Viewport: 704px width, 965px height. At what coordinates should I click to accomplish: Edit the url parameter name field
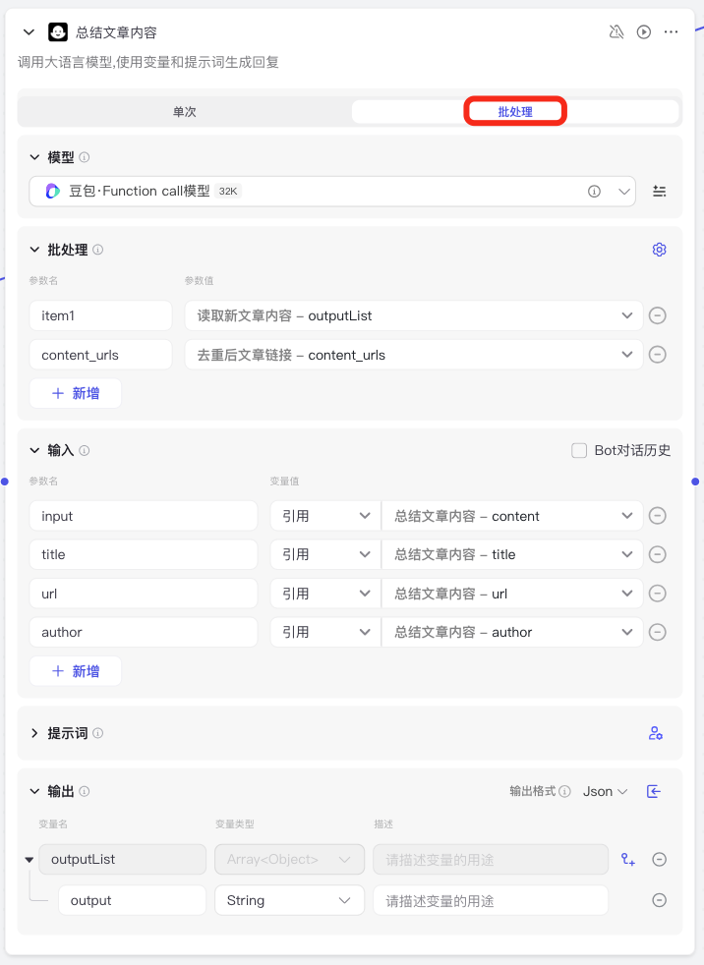pyautogui.click(x=144, y=594)
